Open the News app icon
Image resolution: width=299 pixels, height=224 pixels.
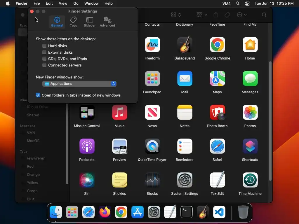(152, 112)
